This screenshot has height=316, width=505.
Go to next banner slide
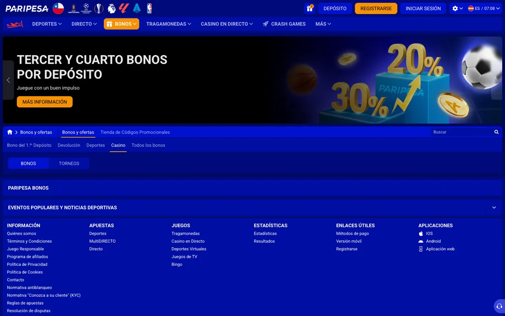pos(497,80)
